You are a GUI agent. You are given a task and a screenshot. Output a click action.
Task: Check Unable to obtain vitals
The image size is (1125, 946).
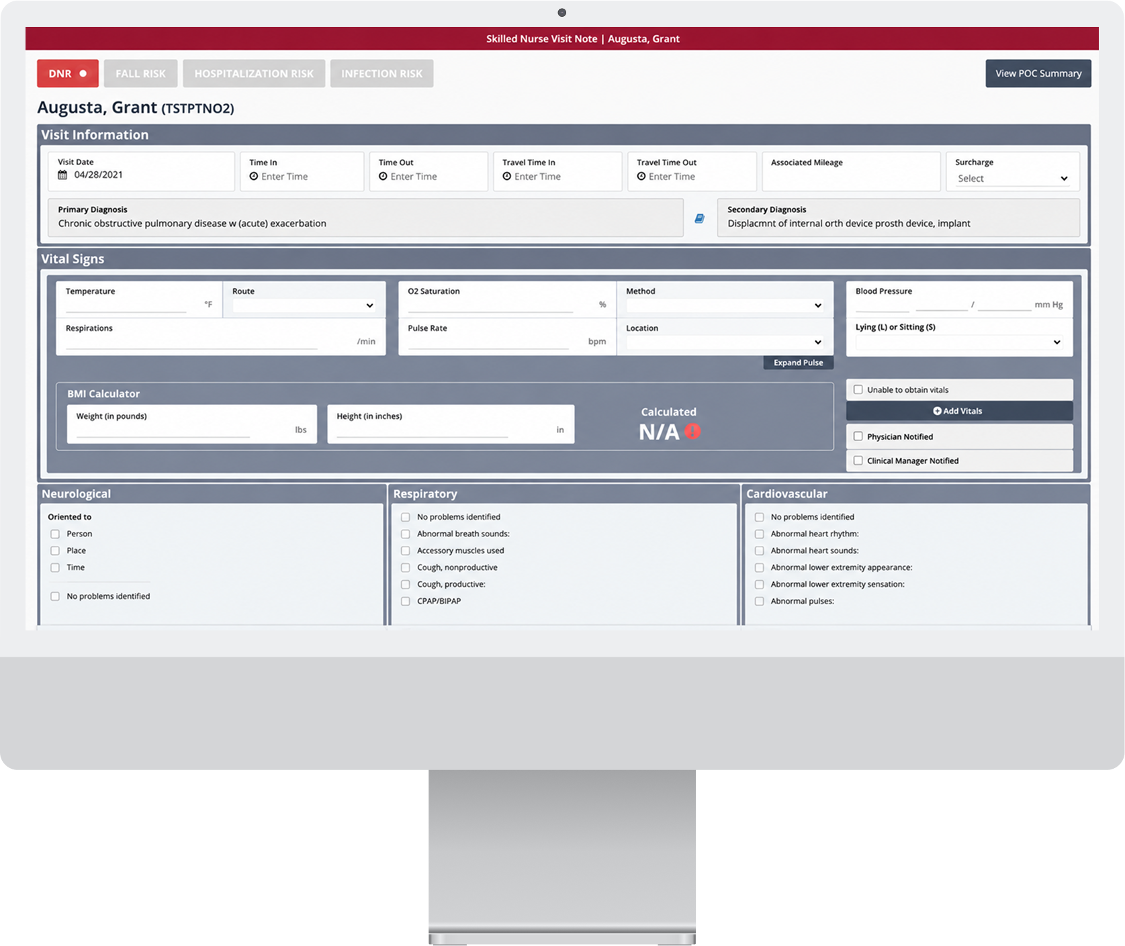pyautogui.click(x=858, y=389)
